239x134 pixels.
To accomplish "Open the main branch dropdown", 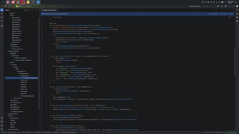I will point(29,6).
